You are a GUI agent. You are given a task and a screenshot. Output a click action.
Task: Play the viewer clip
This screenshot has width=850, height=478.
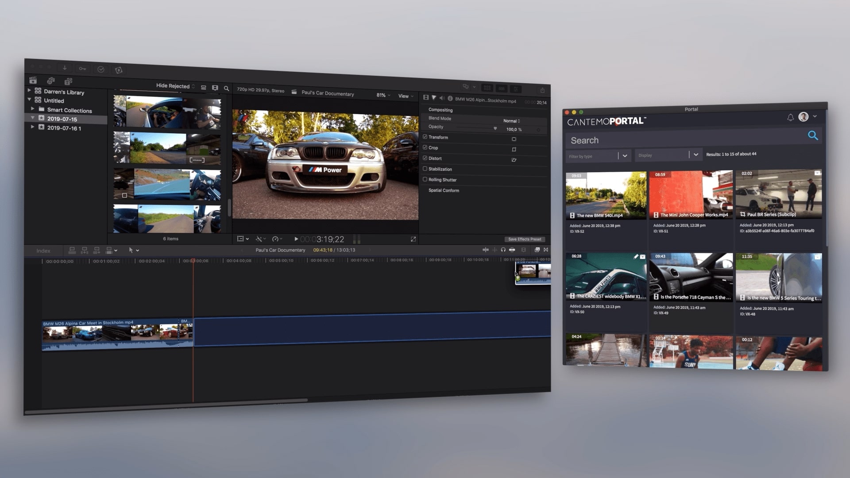tap(296, 239)
